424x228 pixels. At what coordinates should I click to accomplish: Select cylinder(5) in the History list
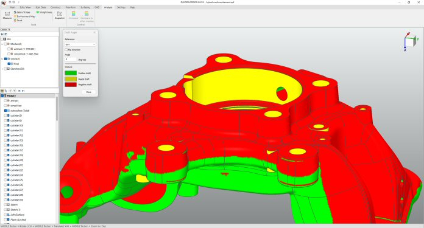click(x=16, y=116)
